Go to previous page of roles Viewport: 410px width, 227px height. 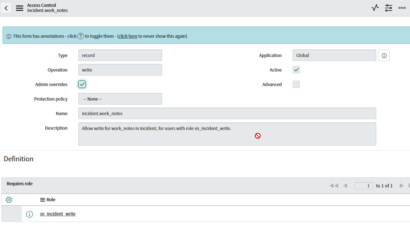point(345,186)
